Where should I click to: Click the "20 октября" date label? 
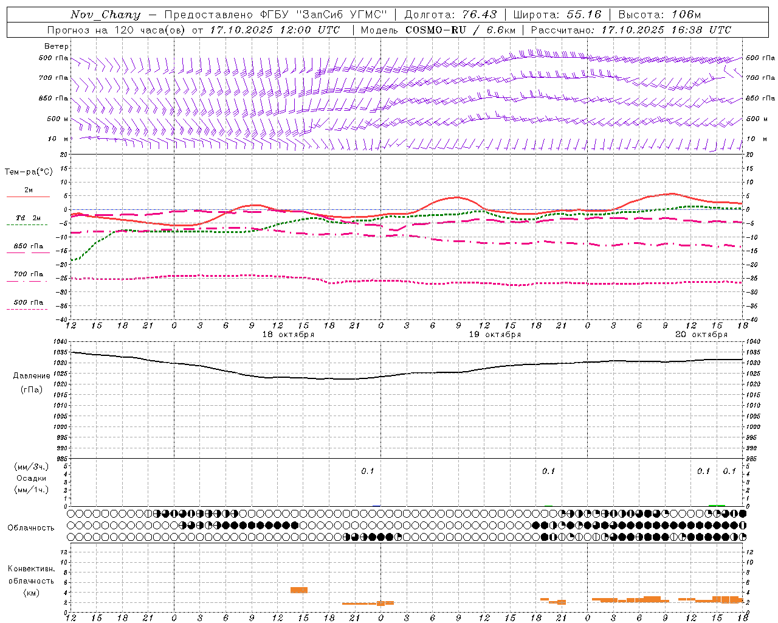click(701, 335)
